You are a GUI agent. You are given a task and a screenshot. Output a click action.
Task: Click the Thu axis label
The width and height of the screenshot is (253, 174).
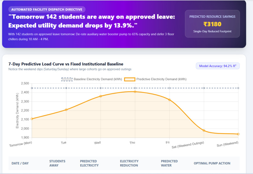(132, 143)
